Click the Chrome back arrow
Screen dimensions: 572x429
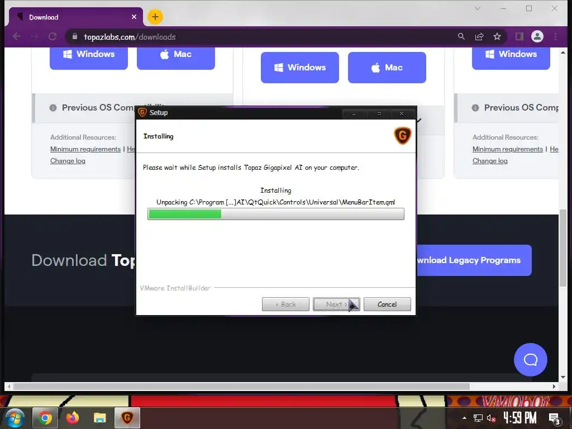tap(17, 36)
